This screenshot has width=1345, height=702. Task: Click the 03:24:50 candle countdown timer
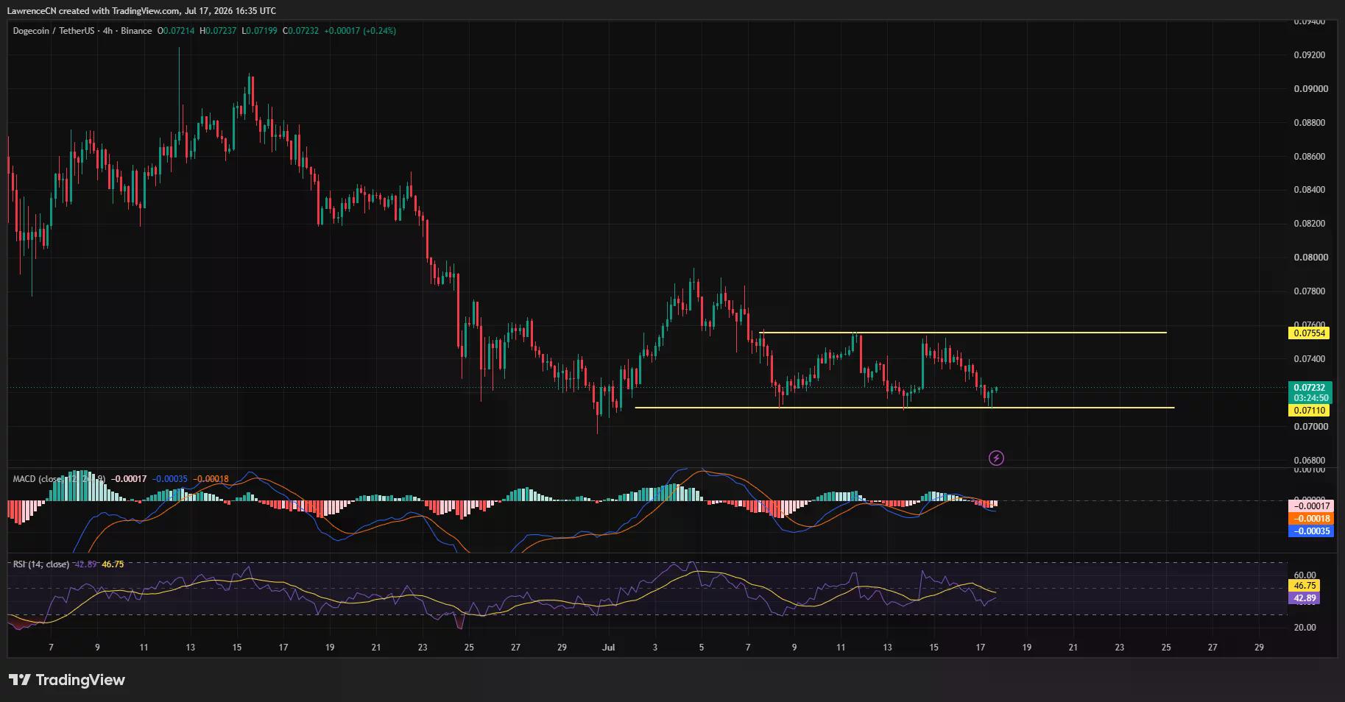click(1310, 398)
